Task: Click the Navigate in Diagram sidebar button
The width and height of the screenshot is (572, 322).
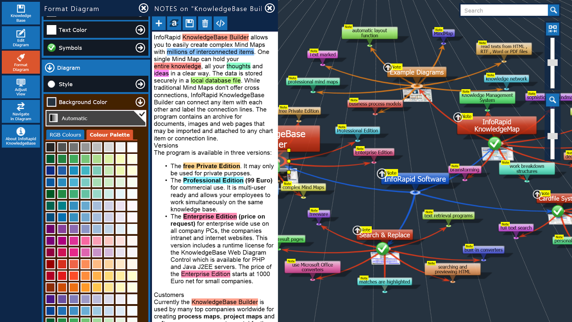Action: point(21,111)
